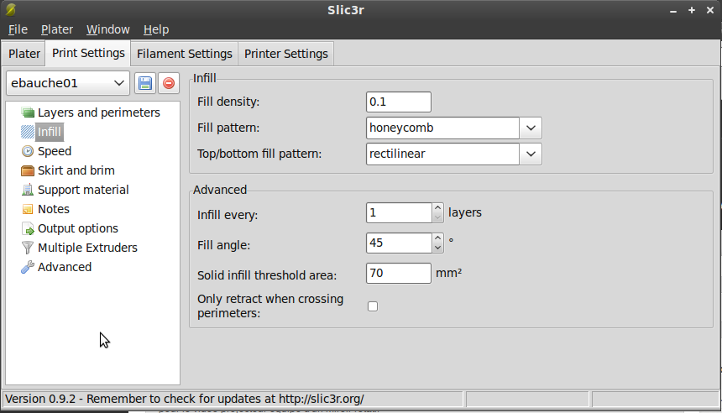This screenshot has width=722, height=413.
Task: Decrease the Fill angle value
Action: point(437,248)
